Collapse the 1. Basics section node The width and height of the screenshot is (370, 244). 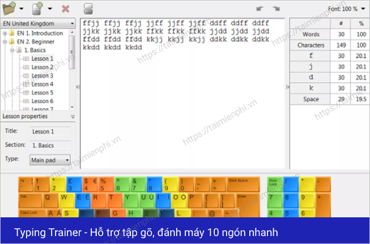[12, 51]
